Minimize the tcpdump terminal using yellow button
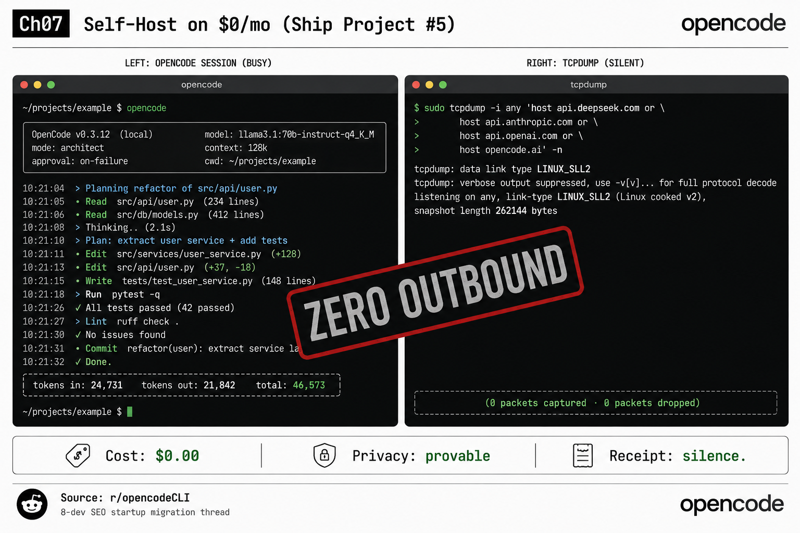The image size is (800, 533). (429, 85)
